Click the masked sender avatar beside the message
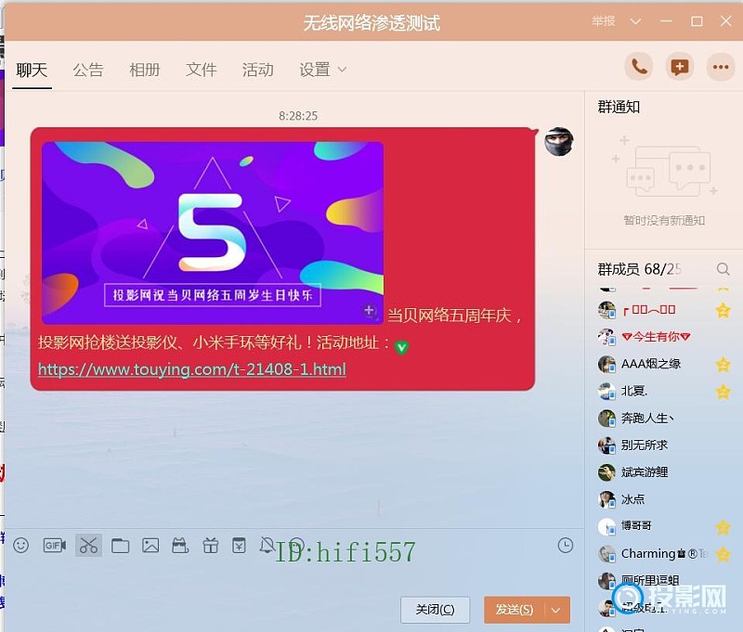 coord(559,142)
